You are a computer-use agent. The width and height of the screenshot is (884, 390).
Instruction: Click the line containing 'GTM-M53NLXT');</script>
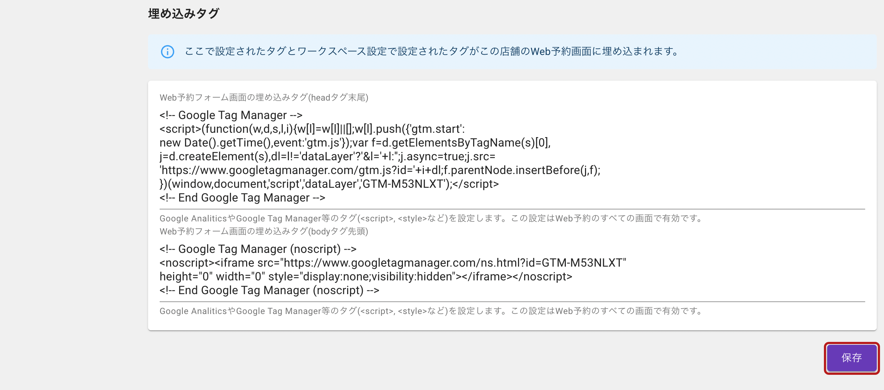click(x=329, y=184)
